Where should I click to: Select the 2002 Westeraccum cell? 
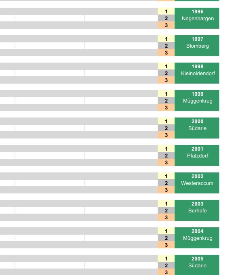click(x=197, y=183)
